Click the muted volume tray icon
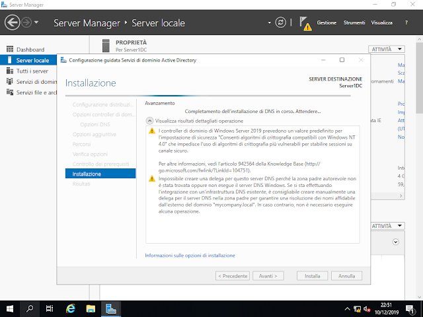 (367, 309)
